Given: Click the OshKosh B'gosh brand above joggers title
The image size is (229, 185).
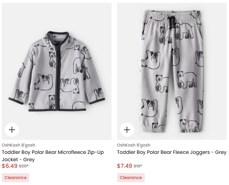Looking at the screenshot, I should pyautogui.click(x=134, y=145).
